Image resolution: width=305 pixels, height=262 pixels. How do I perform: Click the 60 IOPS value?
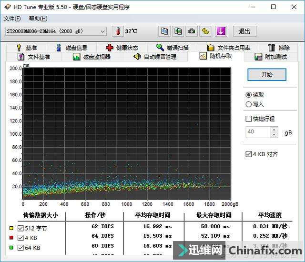103,246
